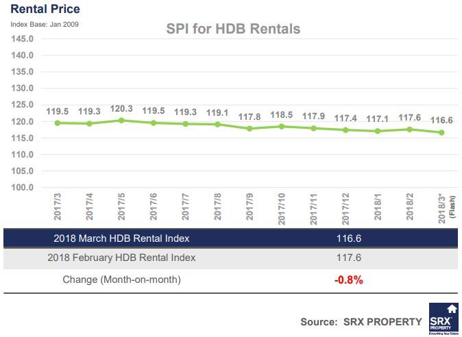Click the 2017/6 x-axis label
Screen dimensions: 462x337
pos(154,207)
